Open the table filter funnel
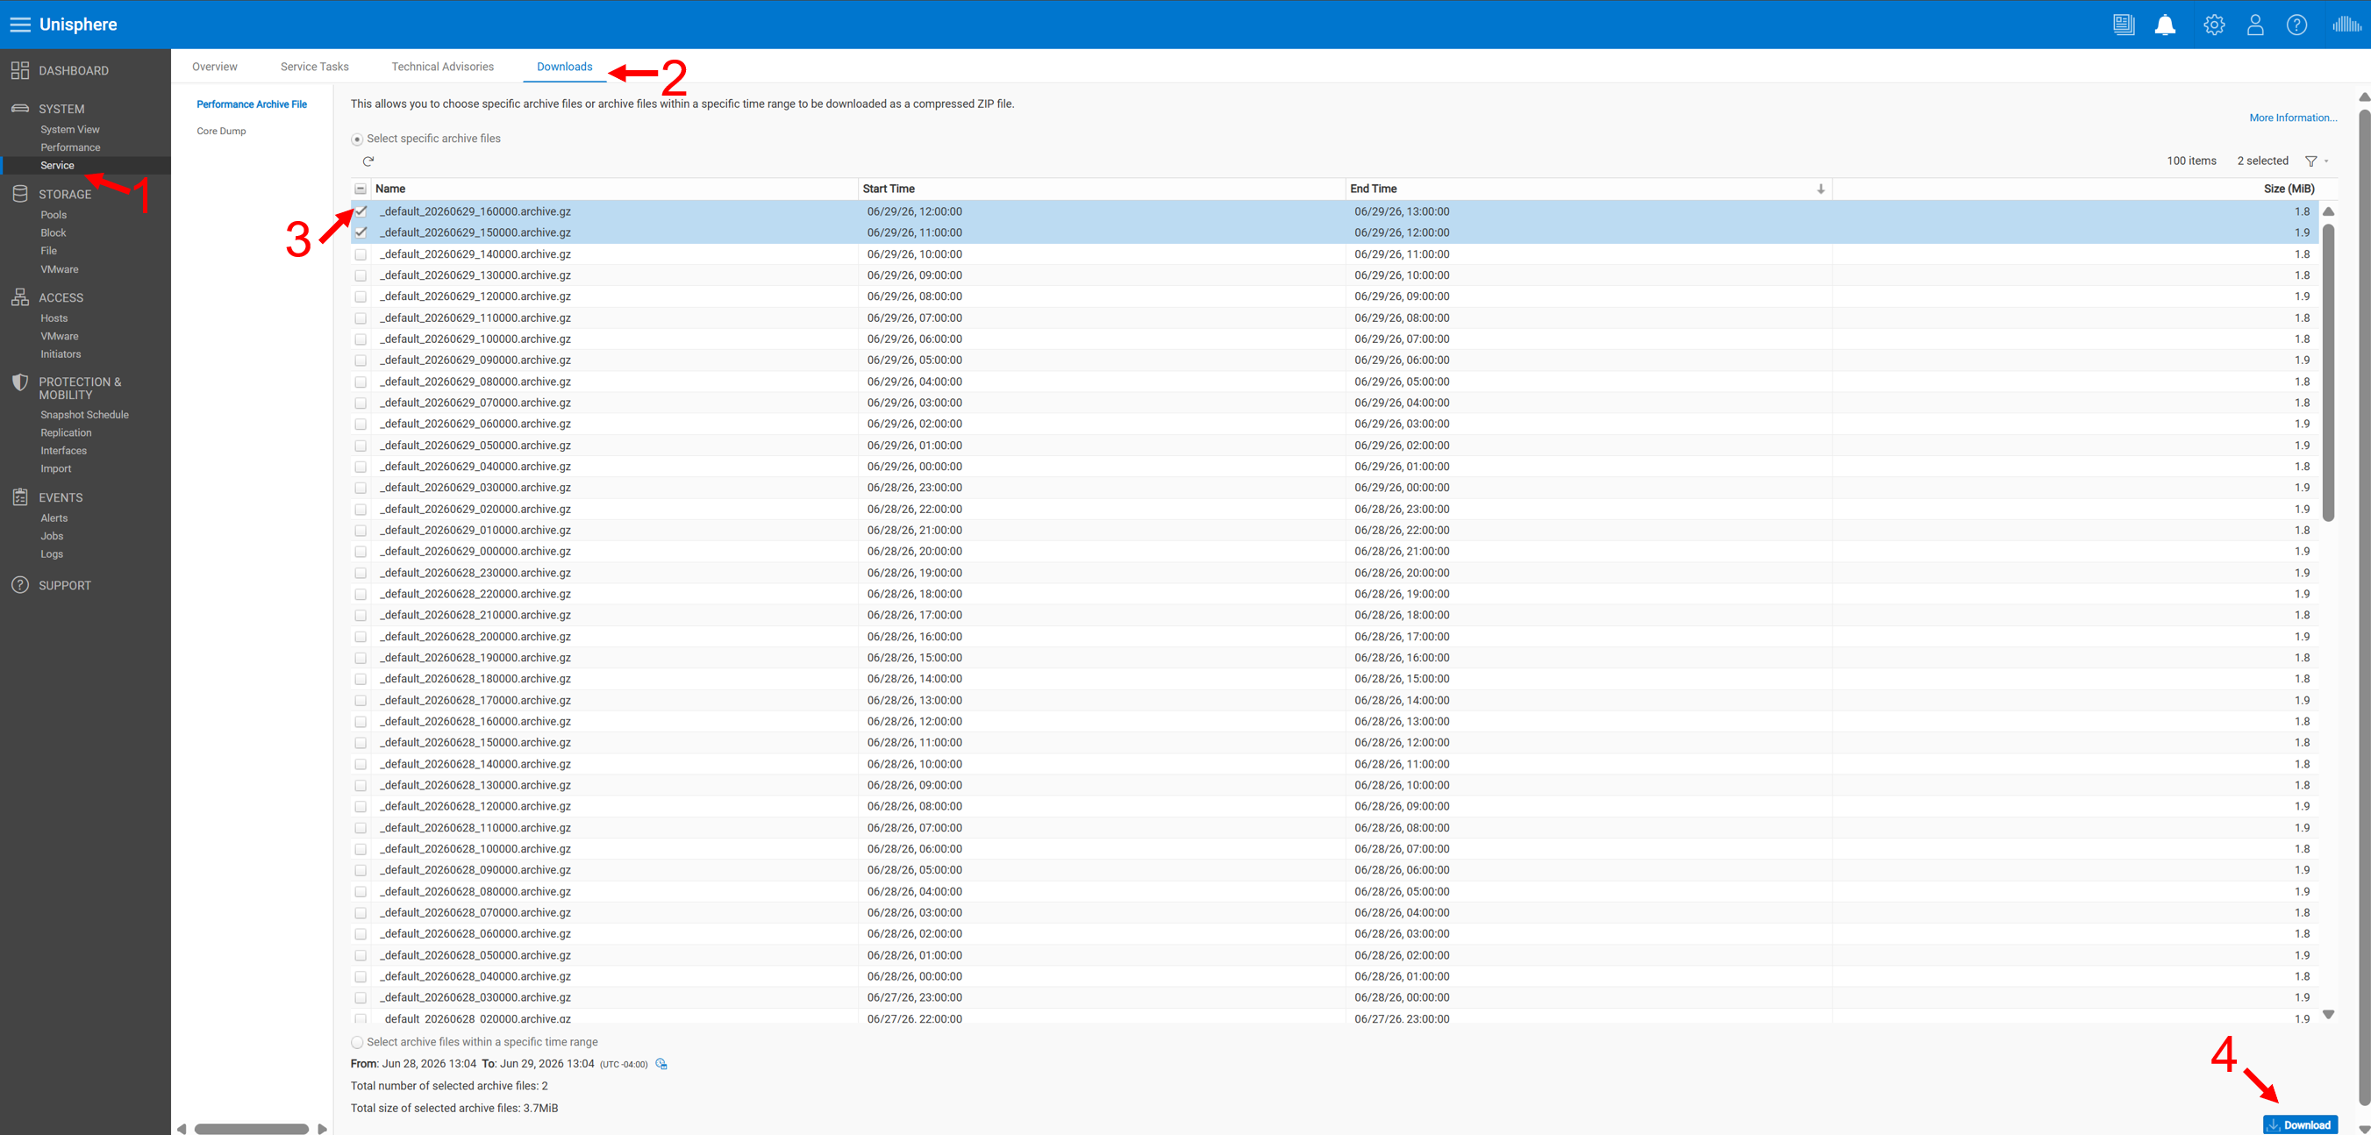 (2310, 161)
